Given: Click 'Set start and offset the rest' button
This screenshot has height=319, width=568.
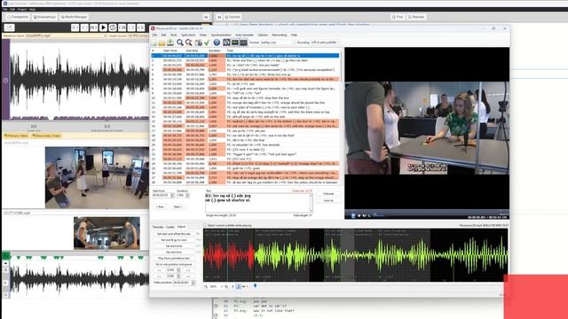Looking at the screenshot, I should tap(174, 234).
